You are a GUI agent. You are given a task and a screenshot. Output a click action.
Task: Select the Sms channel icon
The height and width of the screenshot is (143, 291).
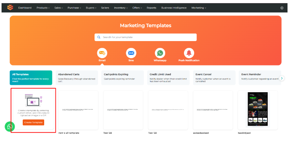pyautogui.click(x=131, y=53)
